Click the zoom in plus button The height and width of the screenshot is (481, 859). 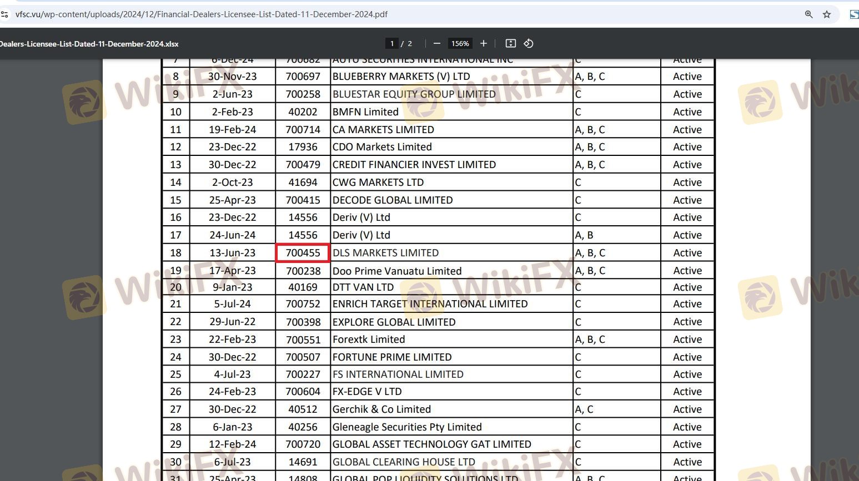(x=484, y=43)
